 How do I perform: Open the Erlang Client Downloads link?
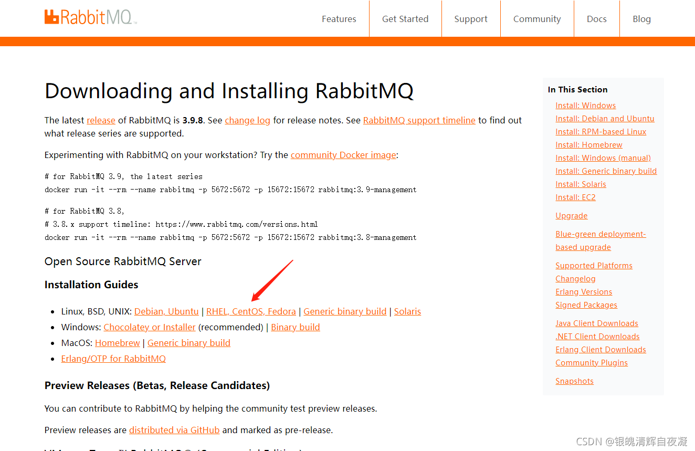coord(601,350)
